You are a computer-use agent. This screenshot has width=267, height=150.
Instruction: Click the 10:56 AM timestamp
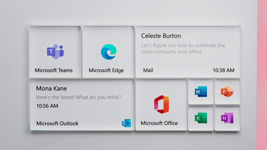click(x=47, y=106)
